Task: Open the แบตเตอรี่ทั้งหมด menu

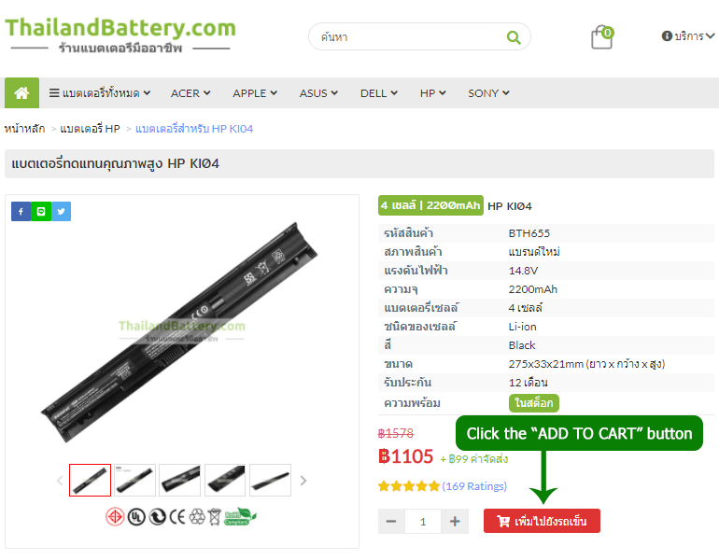Action: (100, 93)
